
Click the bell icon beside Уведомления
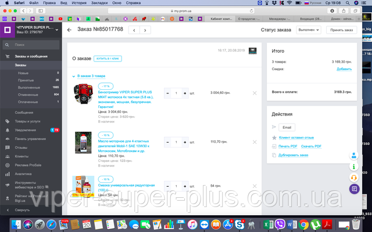8,130
